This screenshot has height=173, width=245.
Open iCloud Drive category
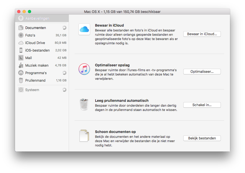pyautogui.click(x=42, y=43)
